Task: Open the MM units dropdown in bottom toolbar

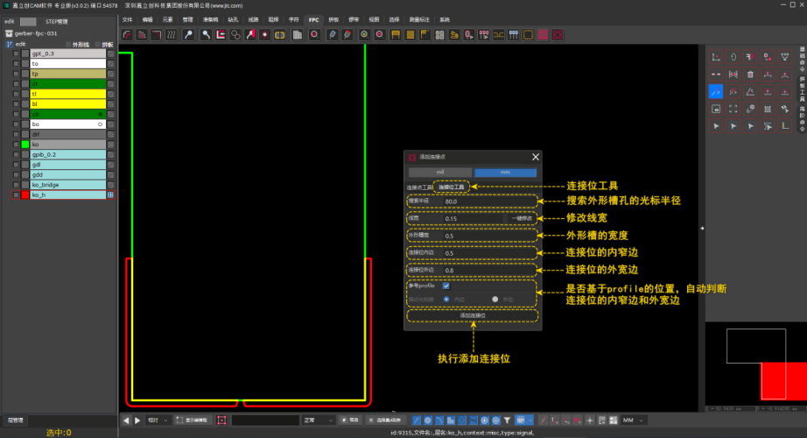Action: tap(634, 420)
